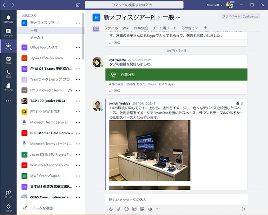
Task: Select the チーム B channel
Action: click(37, 37)
